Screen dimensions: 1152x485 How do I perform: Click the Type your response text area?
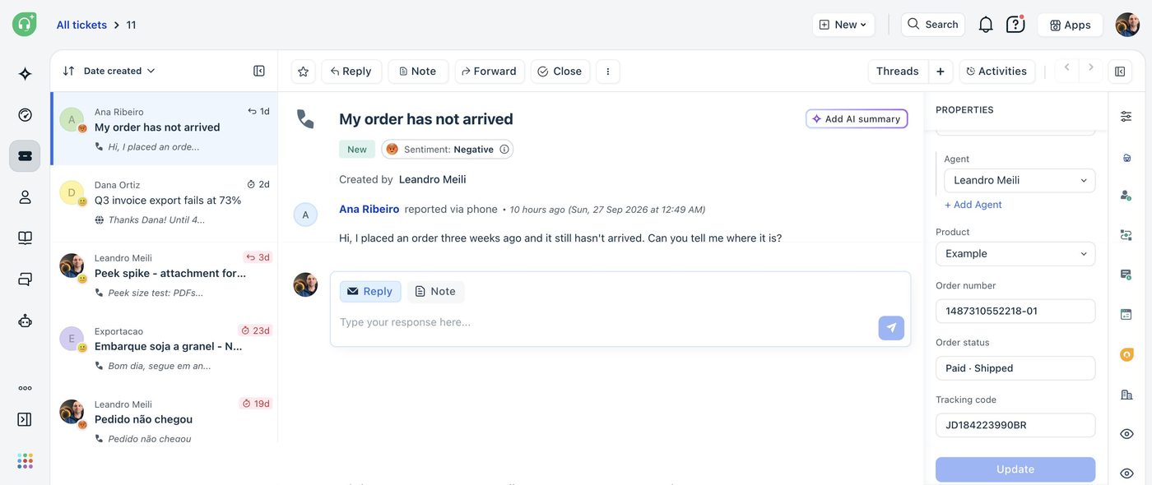tap(605, 322)
